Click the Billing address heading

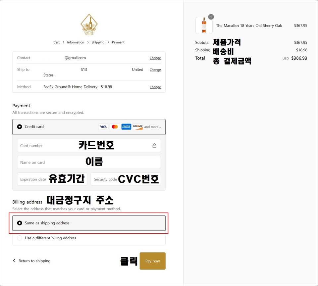click(27, 202)
